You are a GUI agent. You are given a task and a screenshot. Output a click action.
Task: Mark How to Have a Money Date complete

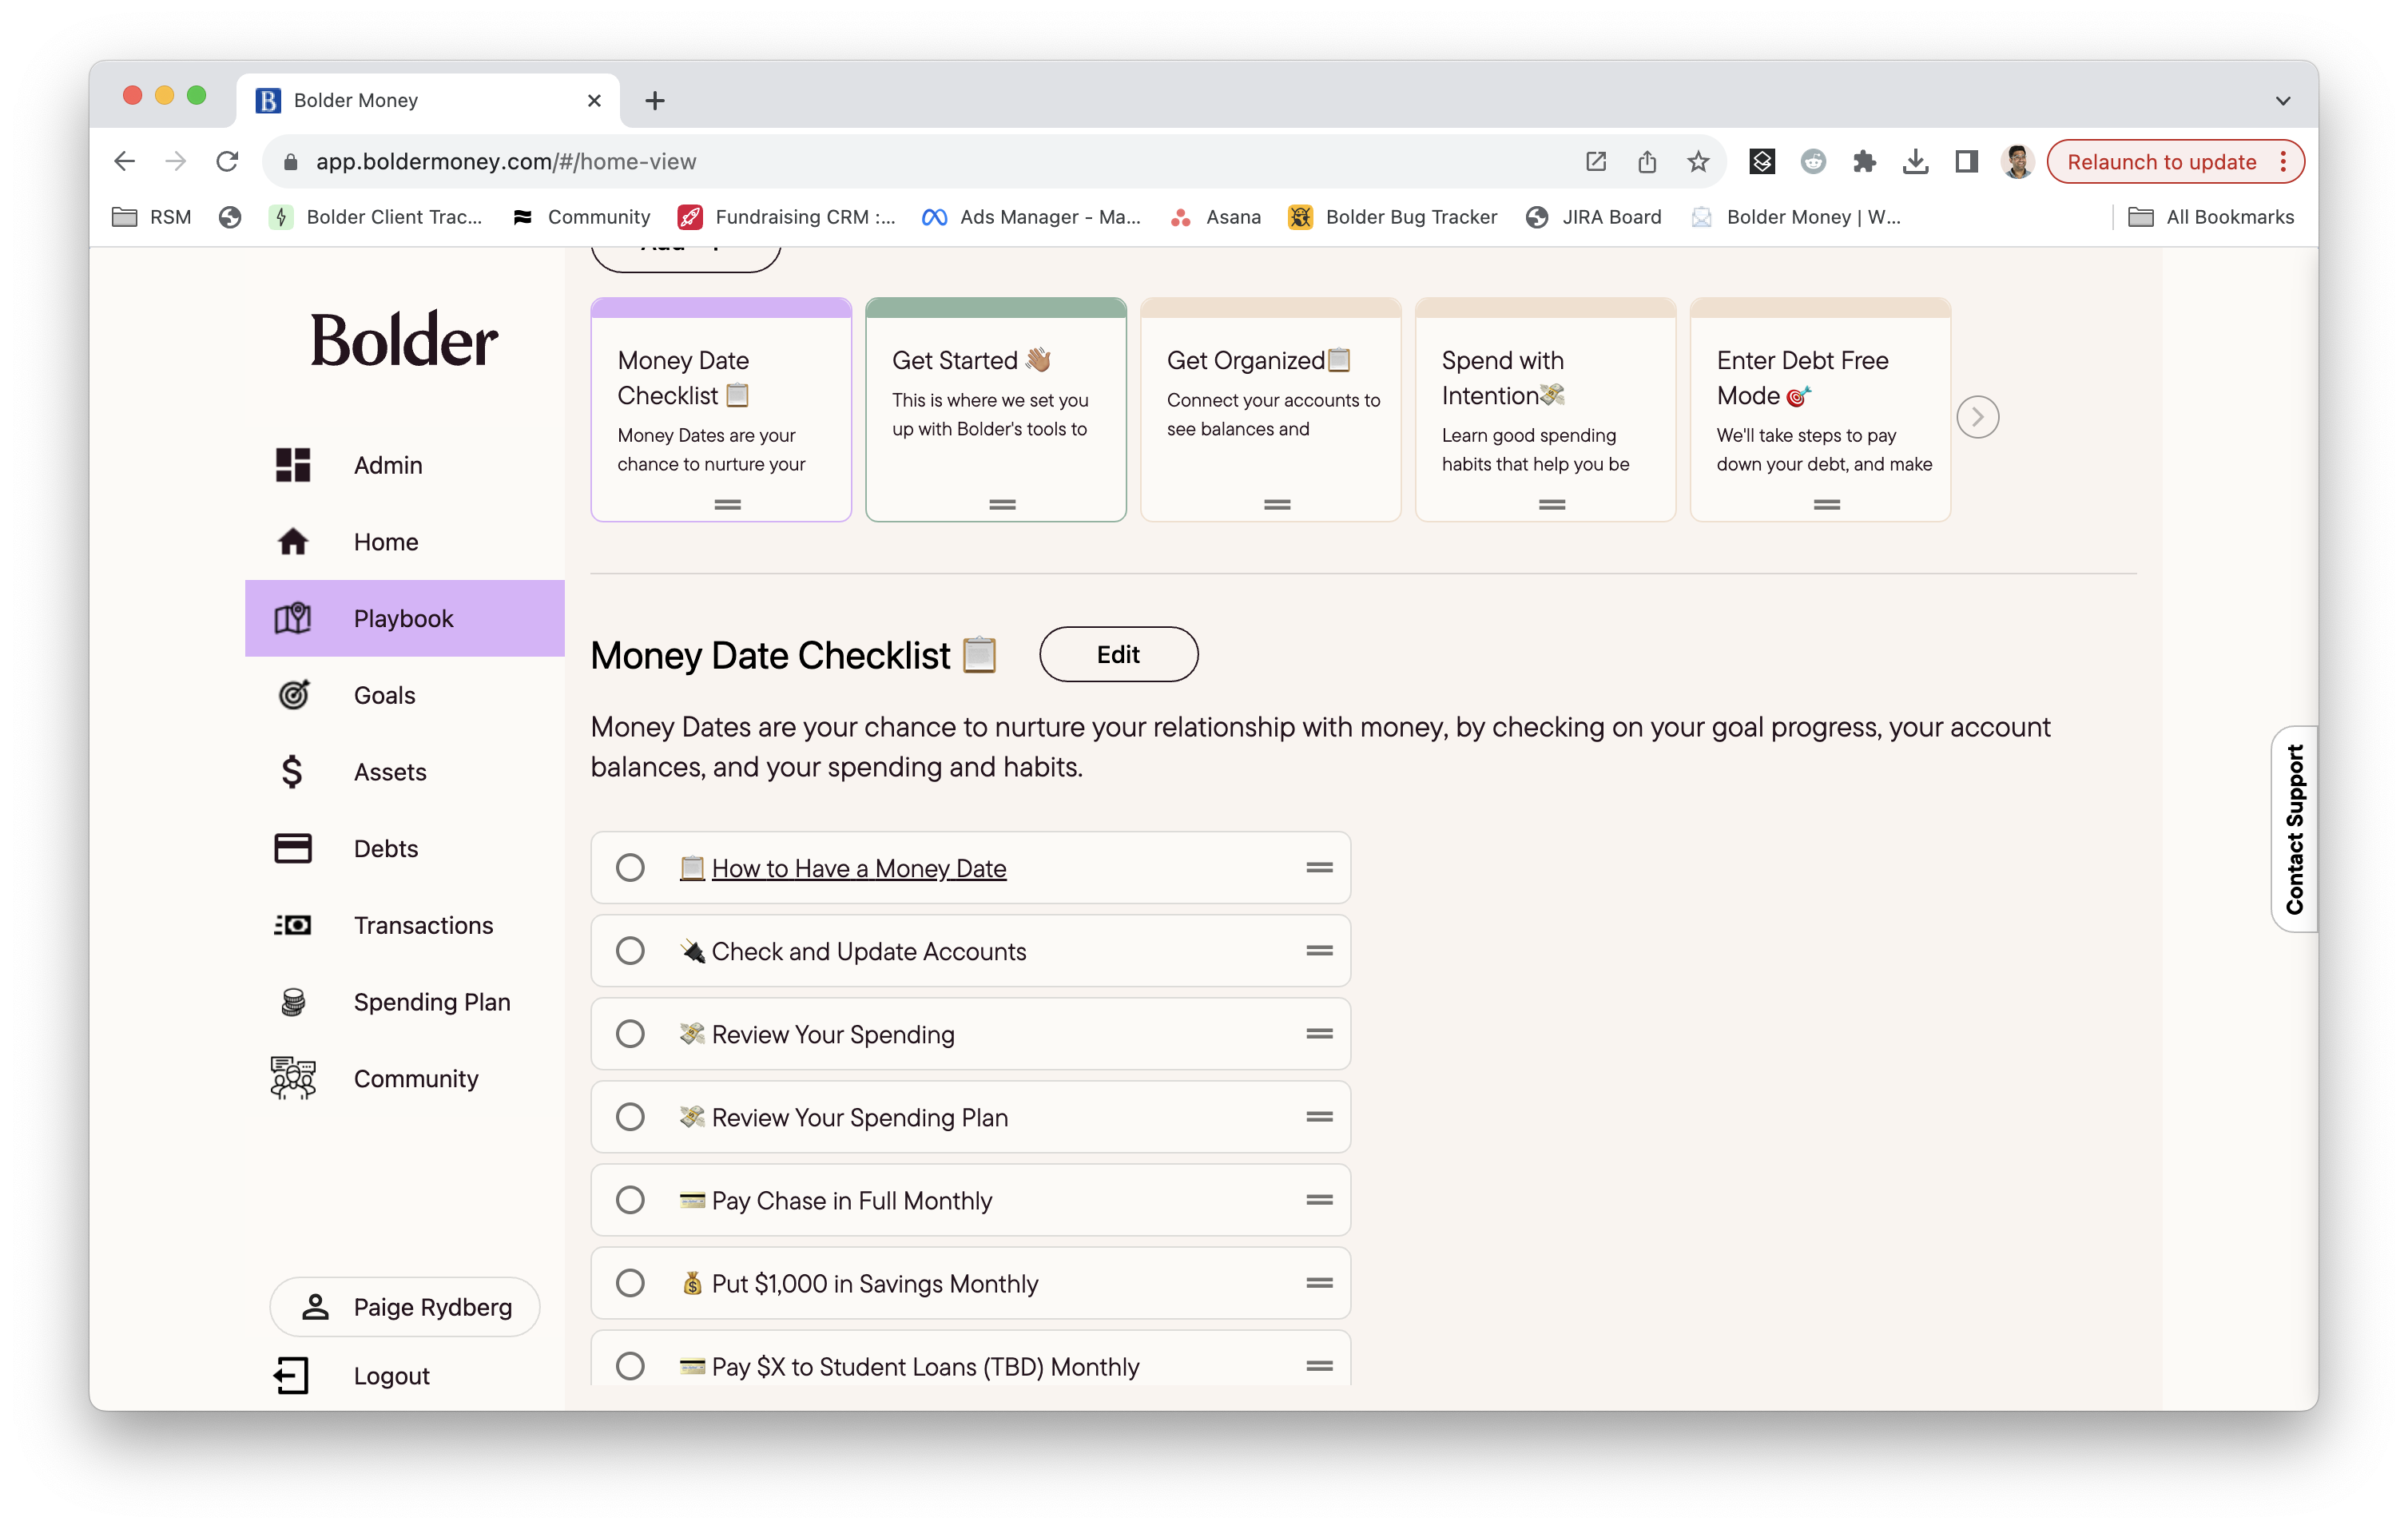(x=630, y=868)
